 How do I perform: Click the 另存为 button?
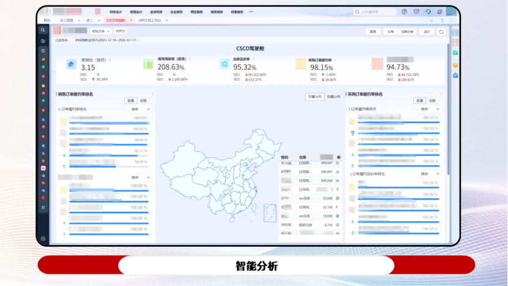coord(121,30)
